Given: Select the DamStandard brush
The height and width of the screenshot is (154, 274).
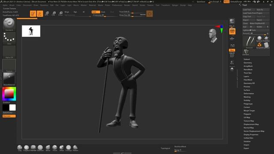Looking at the screenshot, I should tap(40, 148).
